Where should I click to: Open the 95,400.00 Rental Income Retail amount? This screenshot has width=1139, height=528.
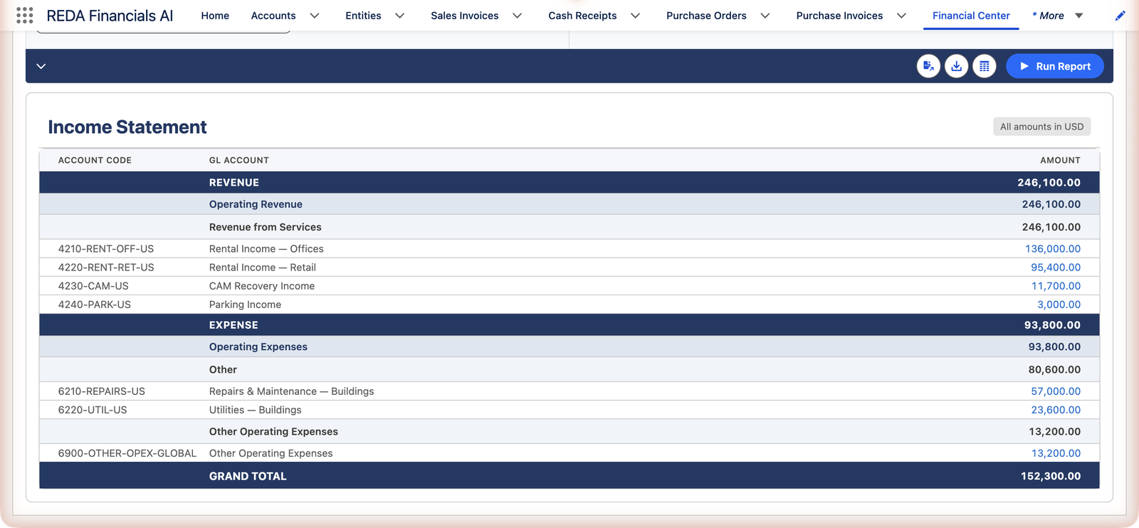point(1055,268)
